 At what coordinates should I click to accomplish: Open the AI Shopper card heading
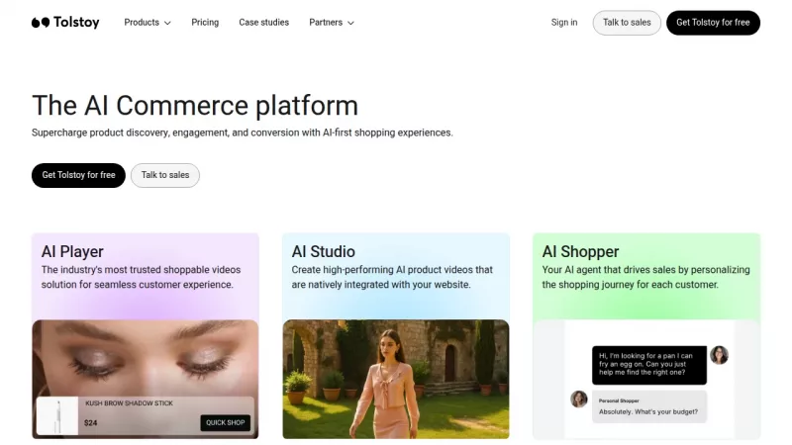580,251
